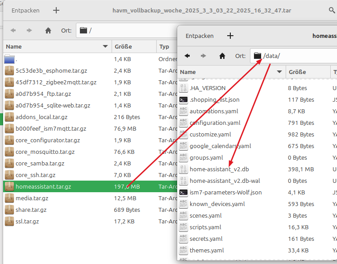Viewport: 337px width, 264px height.
Task: Click the plus button in back window header
Action: (56, 10)
